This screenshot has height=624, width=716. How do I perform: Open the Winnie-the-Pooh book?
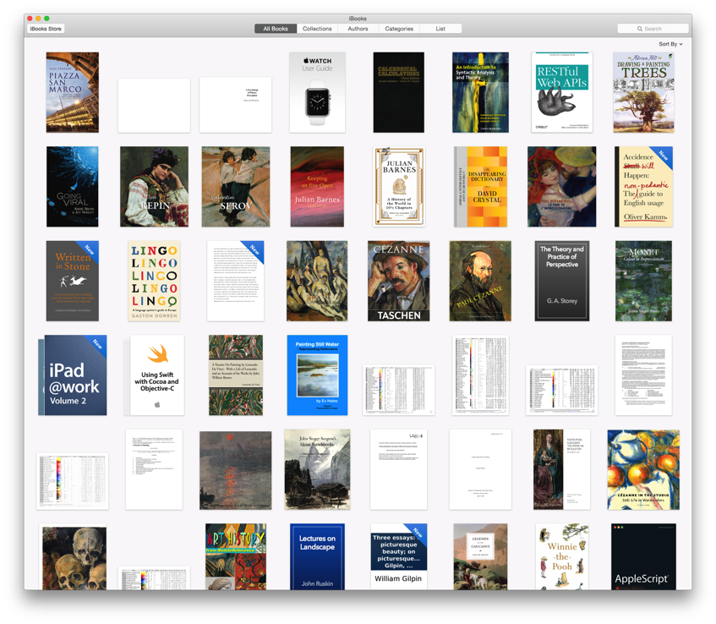click(561, 556)
